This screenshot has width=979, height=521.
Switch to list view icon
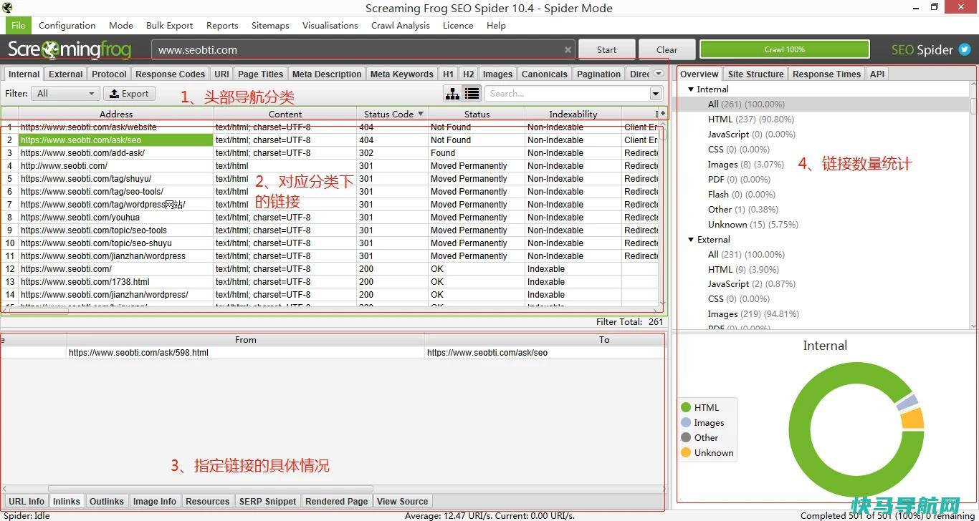click(472, 94)
